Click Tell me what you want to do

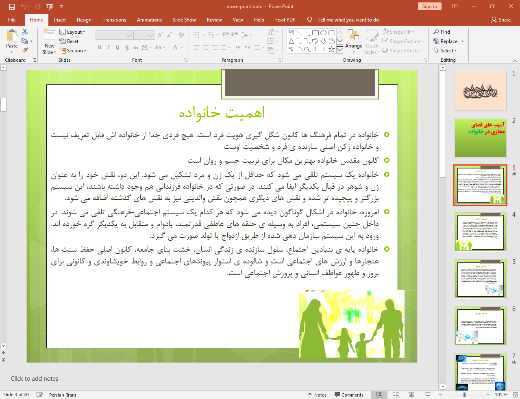pyautogui.click(x=348, y=20)
